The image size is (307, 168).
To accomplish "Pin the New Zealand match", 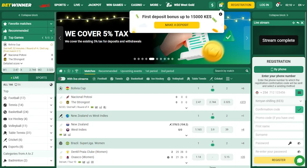I will 61,125.
